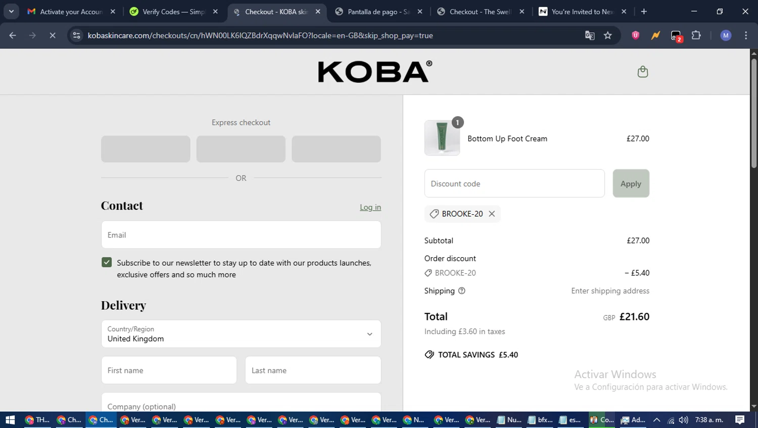Click the Discount code input field
The height and width of the screenshot is (428, 758).
coord(514,183)
